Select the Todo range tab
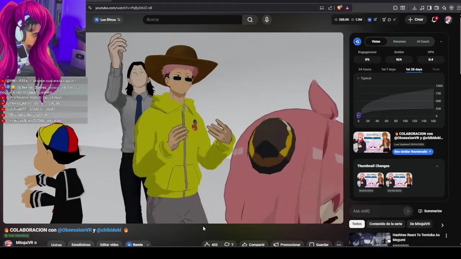The width and height of the screenshot is (461, 259). [x=436, y=69]
